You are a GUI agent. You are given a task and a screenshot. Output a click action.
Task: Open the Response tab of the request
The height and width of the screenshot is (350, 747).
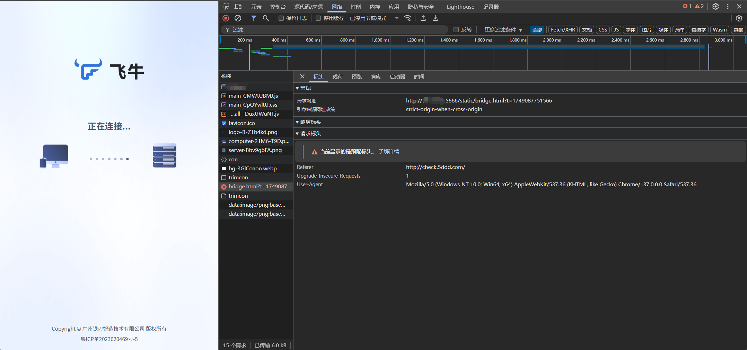pos(376,77)
